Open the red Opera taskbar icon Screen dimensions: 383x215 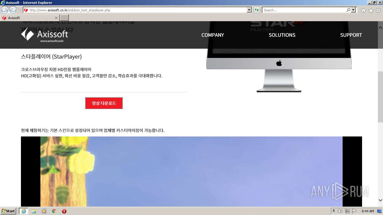click(64, 211)
